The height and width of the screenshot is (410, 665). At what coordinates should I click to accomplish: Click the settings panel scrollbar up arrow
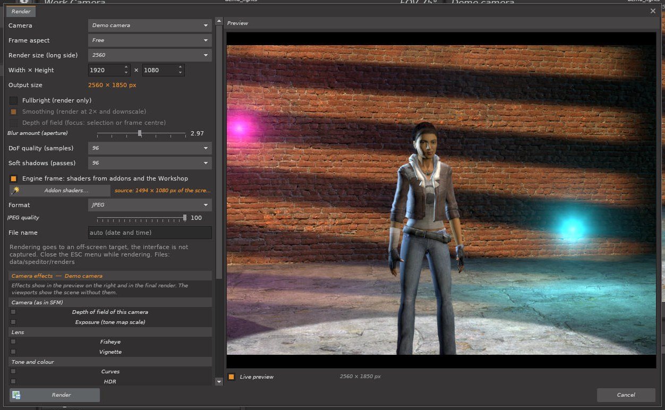click(219, 22)
